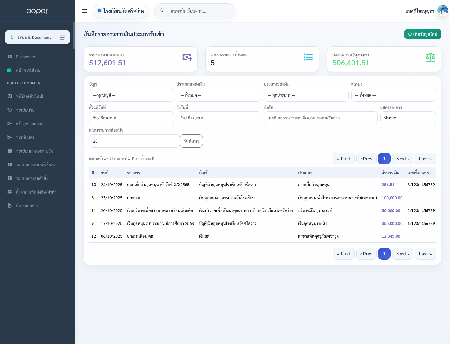Click the สร้าง/ส่งเอกสาร send icon
The height and width of the screenshot is (344, 450).
click(x=10, y=124)
